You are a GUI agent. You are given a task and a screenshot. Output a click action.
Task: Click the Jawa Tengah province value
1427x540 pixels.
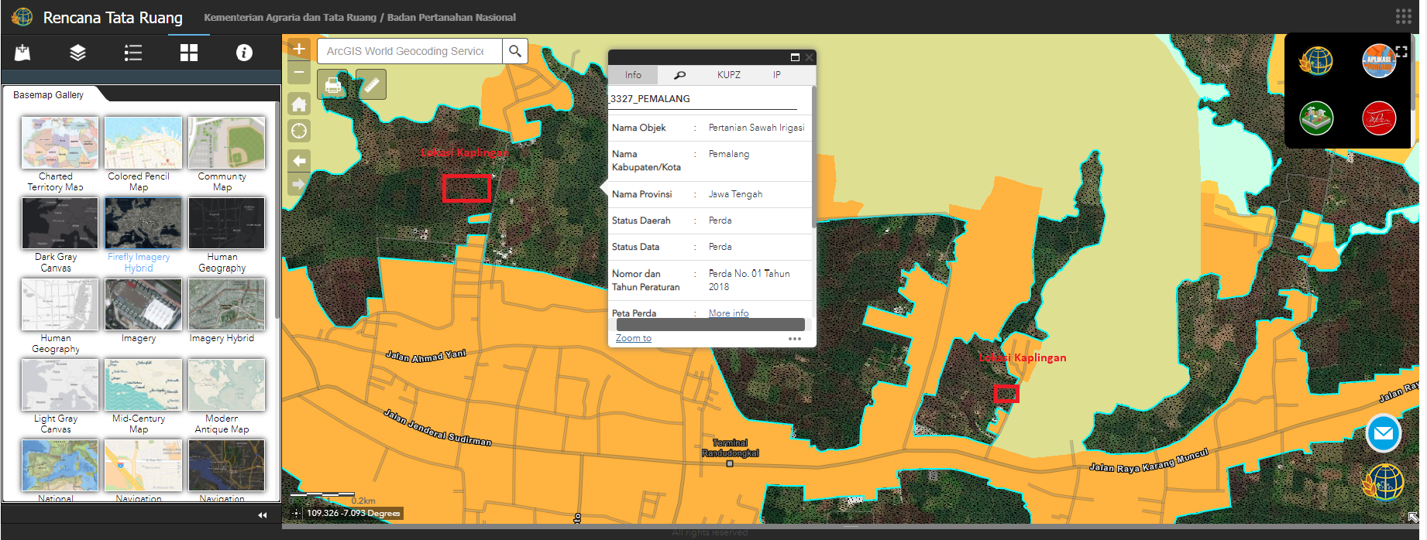(735, 194)
